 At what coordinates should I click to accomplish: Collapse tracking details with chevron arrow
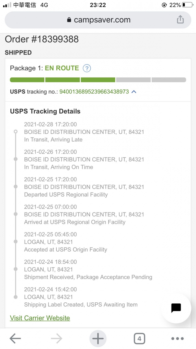(134, 92)
